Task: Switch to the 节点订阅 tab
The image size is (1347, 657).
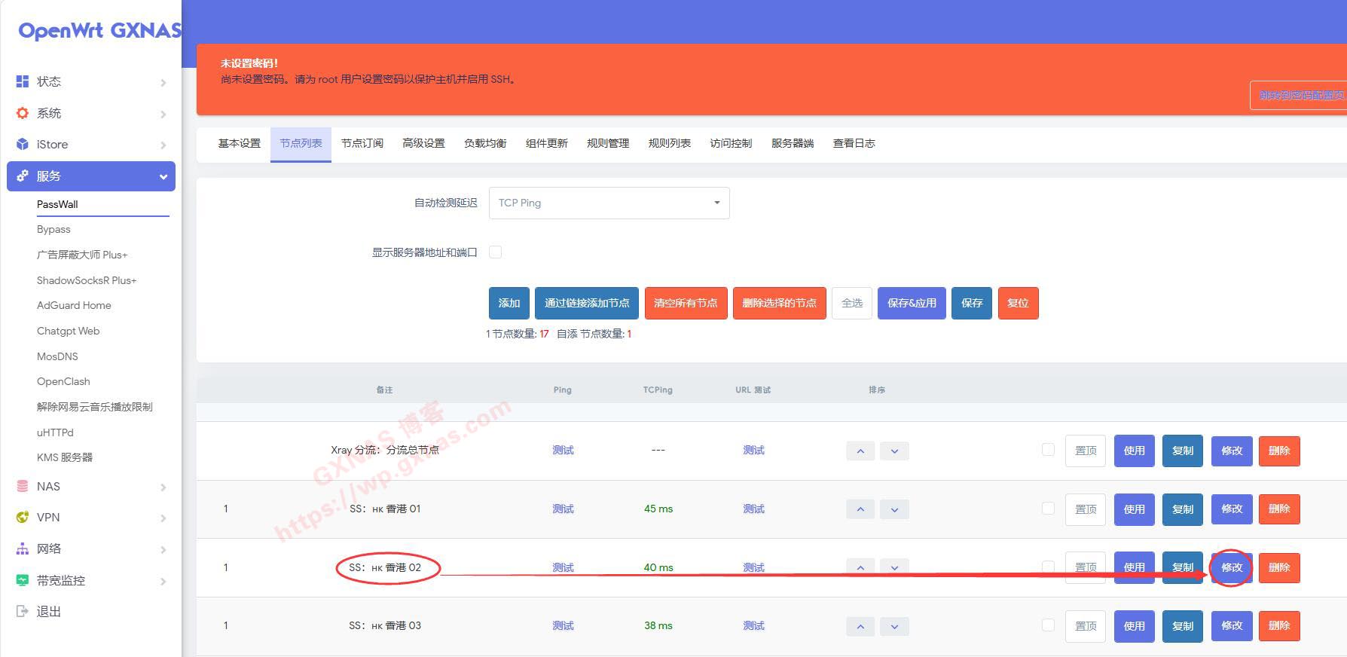Action: (362, 143)
